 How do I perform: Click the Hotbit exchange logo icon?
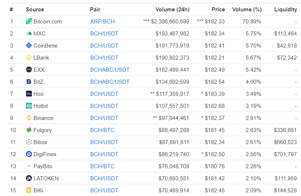[x=29, y=106]
